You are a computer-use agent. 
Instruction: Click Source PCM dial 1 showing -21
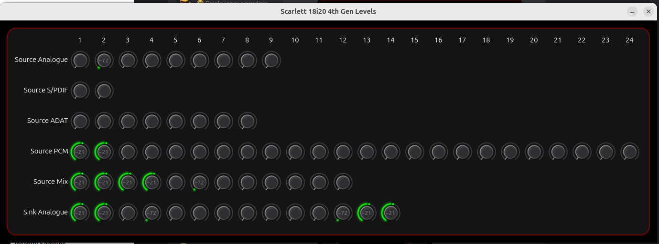80,152
